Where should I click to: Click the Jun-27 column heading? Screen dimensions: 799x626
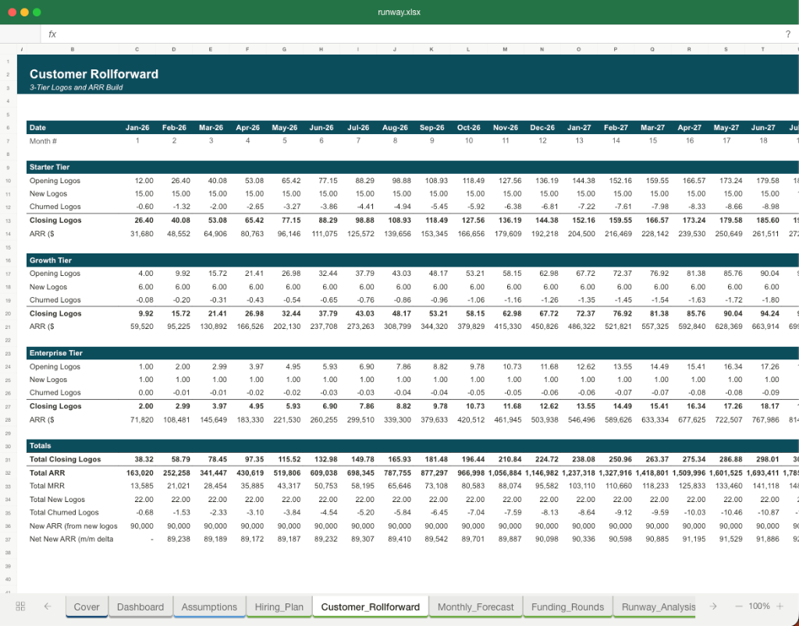763,128
